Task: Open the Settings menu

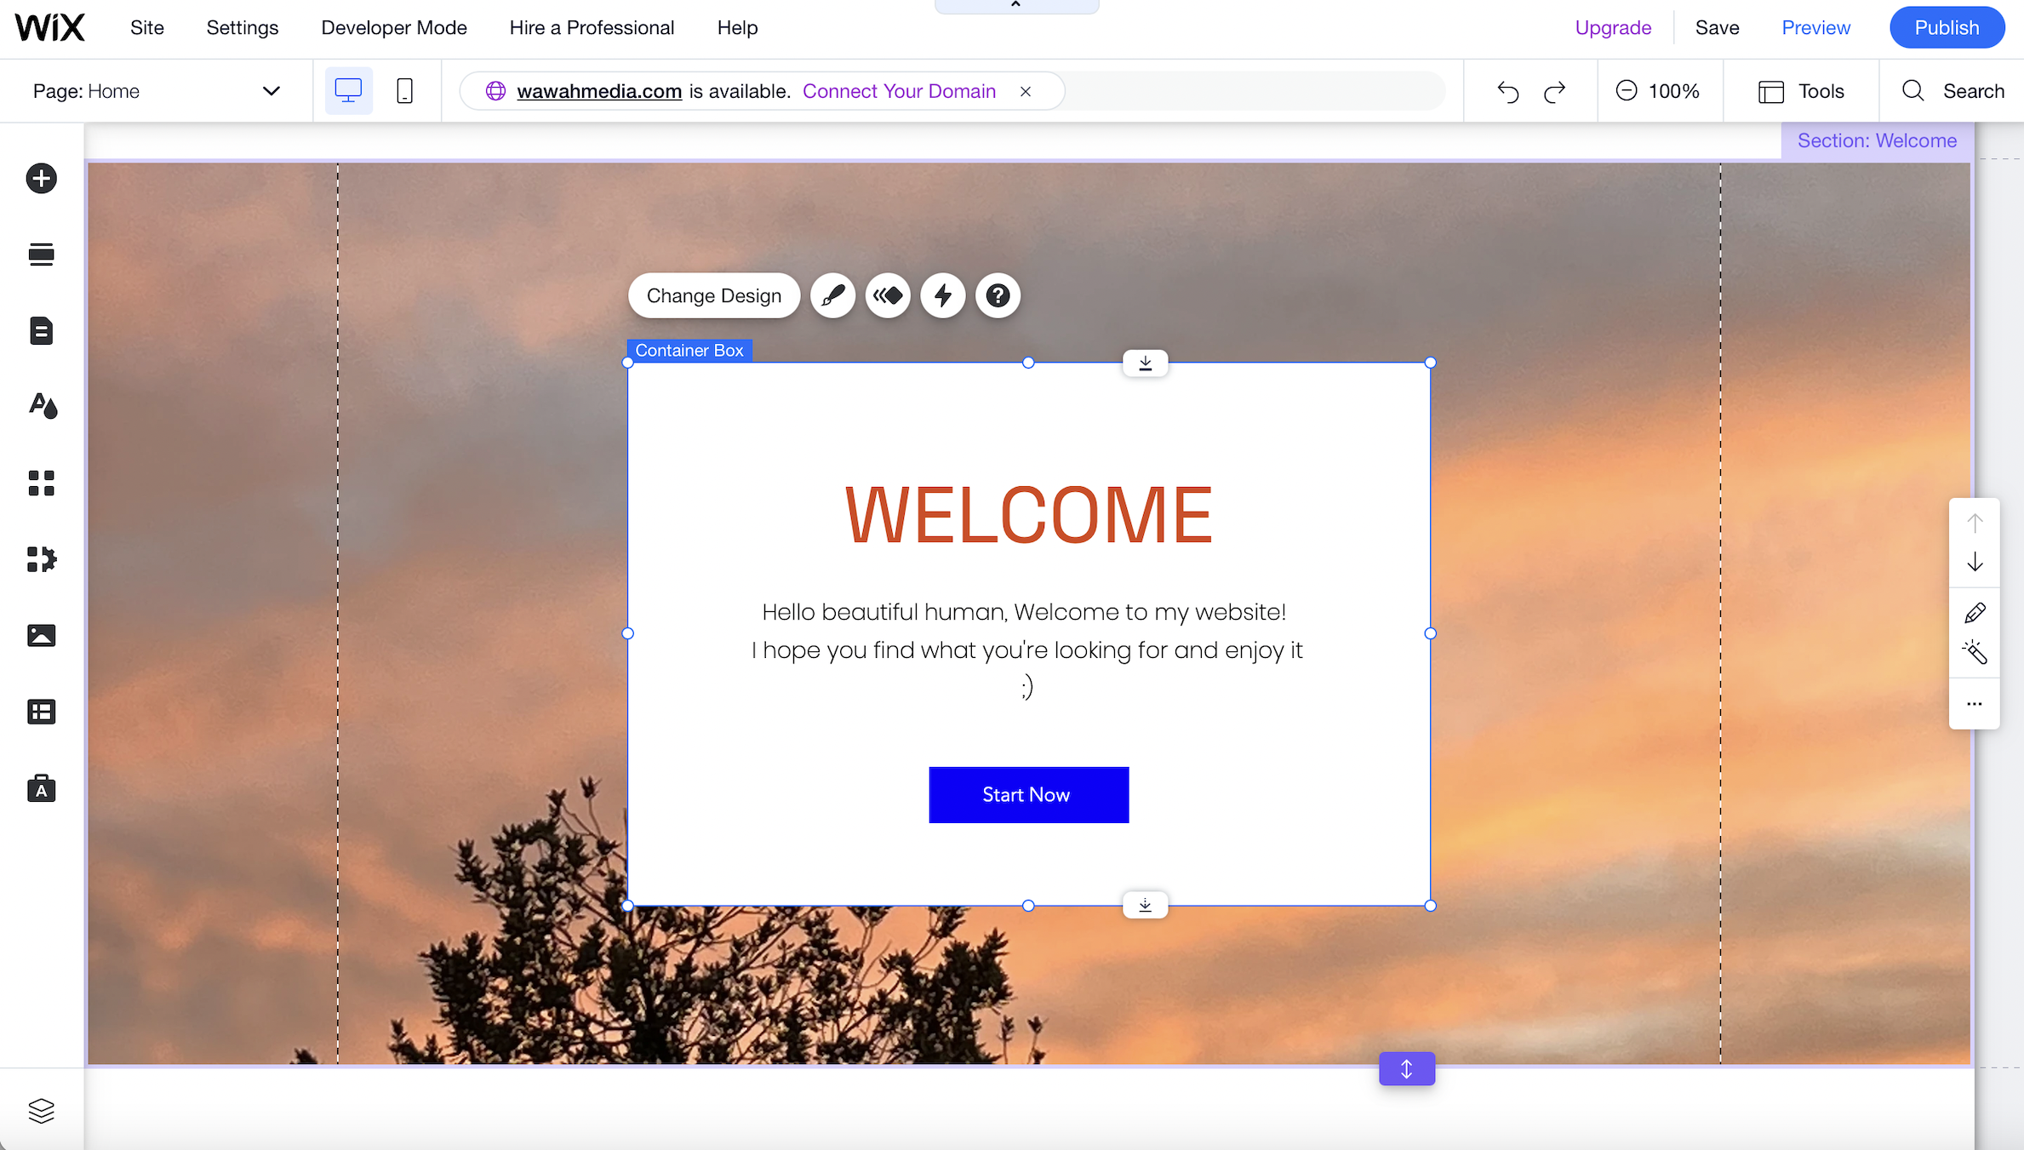Action: coord(242,28)
